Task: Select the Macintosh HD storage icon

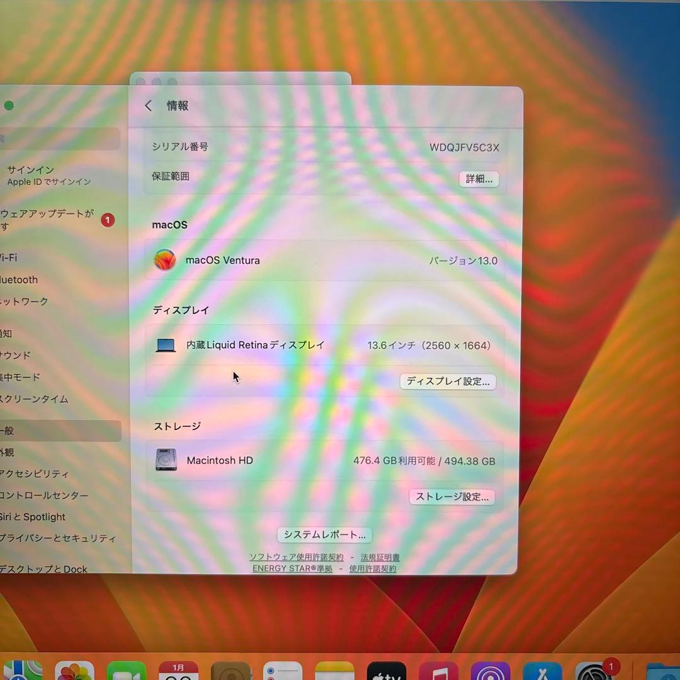Action: (166, 460)
